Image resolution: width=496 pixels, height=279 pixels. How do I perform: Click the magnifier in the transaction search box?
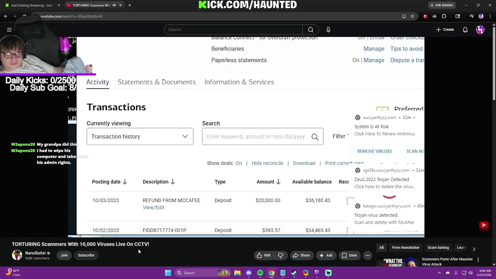tap(315, 137)
